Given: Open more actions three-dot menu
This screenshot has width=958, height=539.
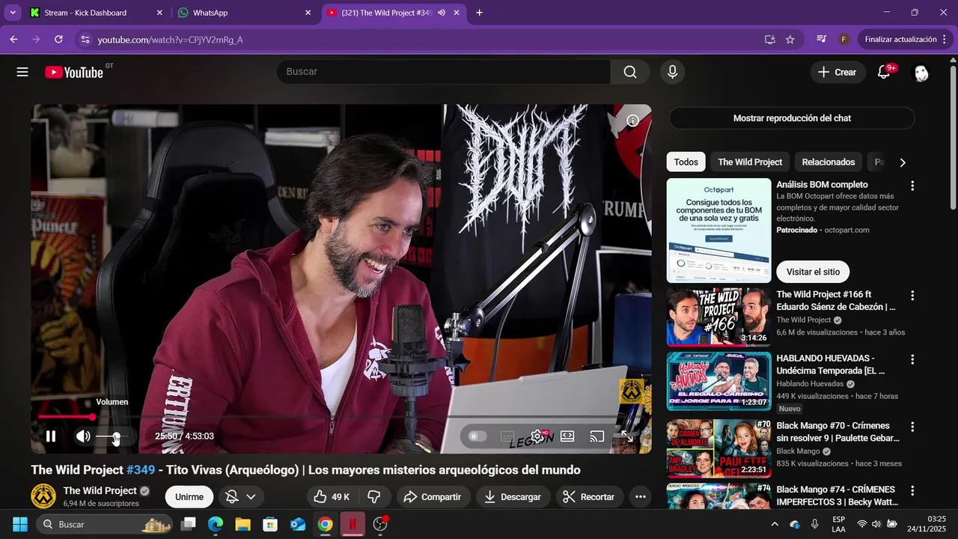Looking at the screenshot, I should point(640,497).
